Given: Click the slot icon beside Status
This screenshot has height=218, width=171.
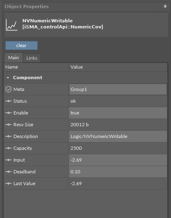Looking at the screenshot, I should coord(9,101).
